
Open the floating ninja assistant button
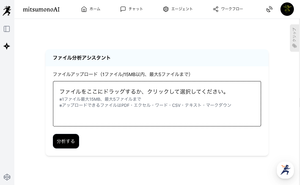coord(285,170)
